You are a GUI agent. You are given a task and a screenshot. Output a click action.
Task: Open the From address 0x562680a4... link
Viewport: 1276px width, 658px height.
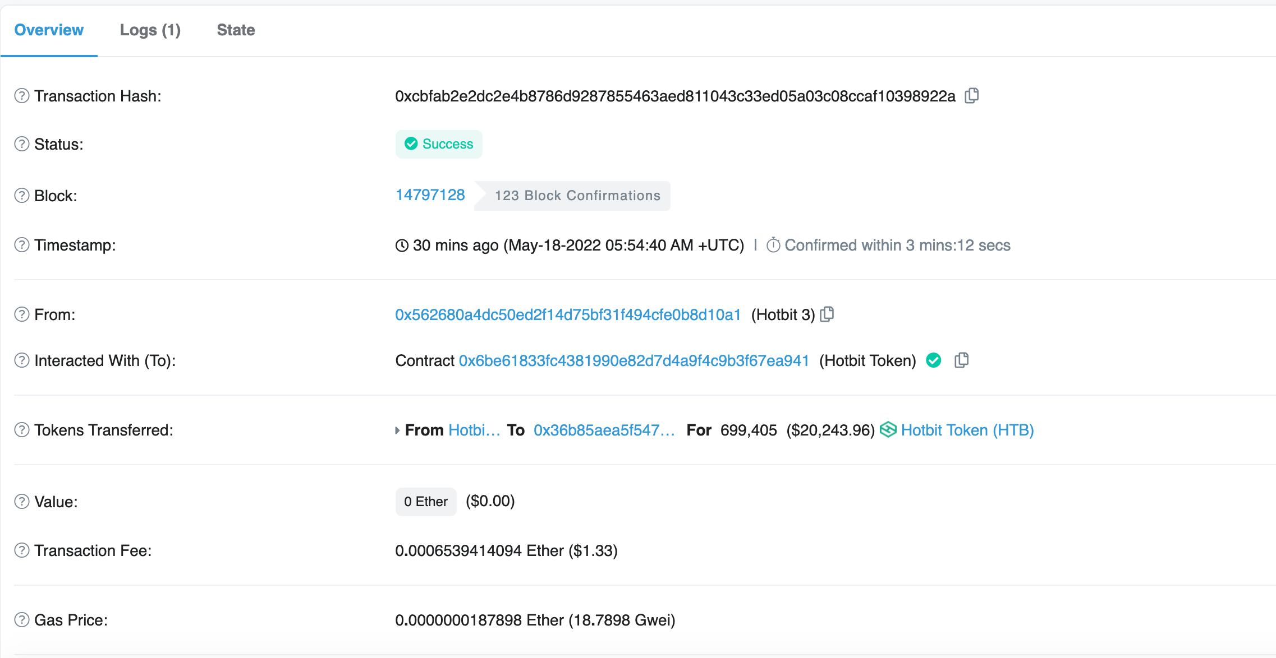(568, 314)
